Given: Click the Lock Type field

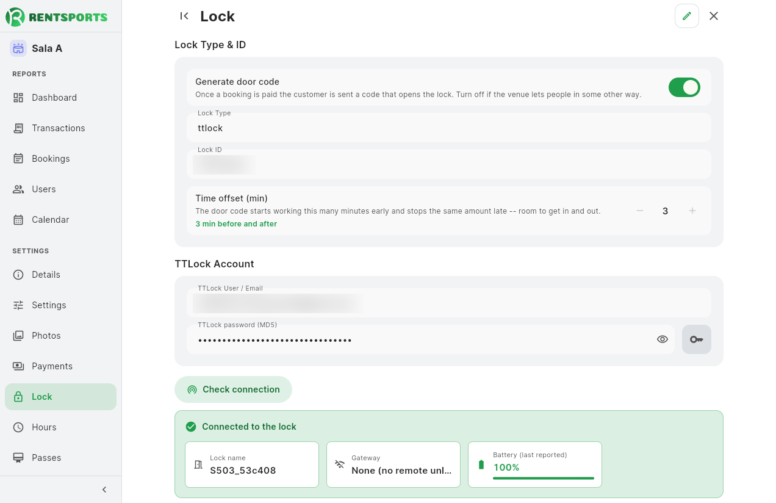Looking at the screenshot, I should coord(449,128).
